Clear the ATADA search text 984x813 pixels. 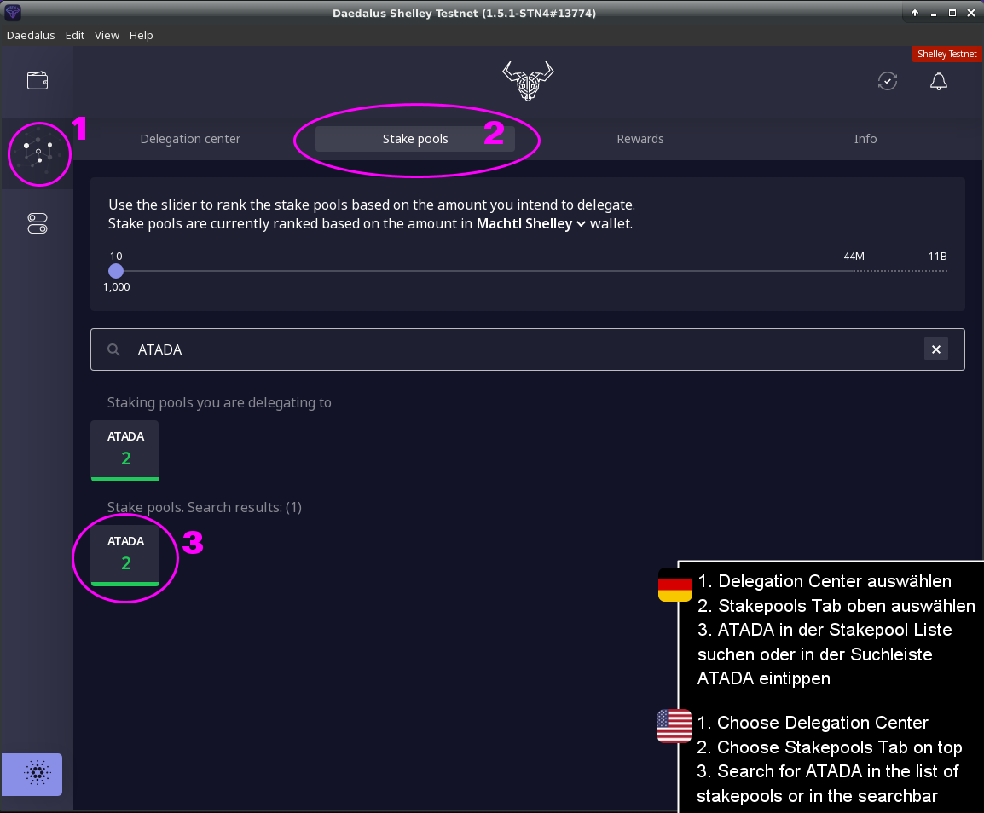pyautogui.click(x=935, y=349)
